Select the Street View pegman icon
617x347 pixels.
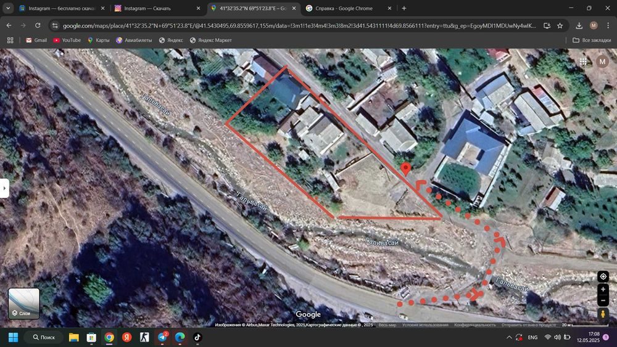[x=603, y=314]
